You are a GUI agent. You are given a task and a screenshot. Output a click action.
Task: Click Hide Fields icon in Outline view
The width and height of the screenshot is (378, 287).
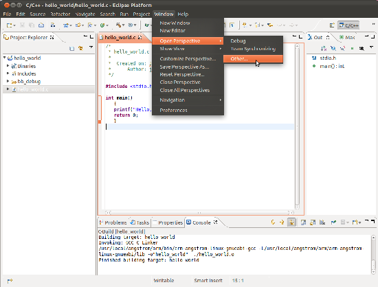tap(333, 48)
